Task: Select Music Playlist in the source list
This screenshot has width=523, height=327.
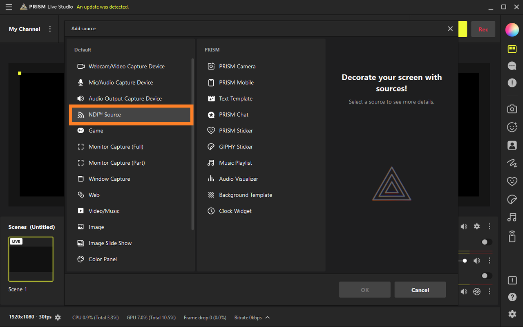Action: click(261, 163)
